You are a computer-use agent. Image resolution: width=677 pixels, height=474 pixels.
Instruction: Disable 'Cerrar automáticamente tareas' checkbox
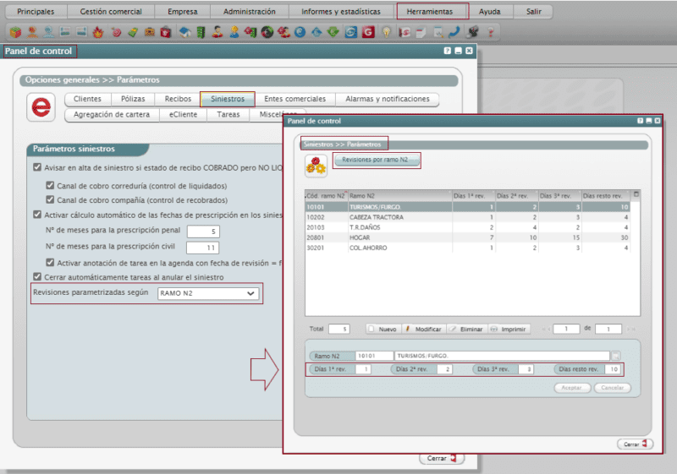click(36, 277)
